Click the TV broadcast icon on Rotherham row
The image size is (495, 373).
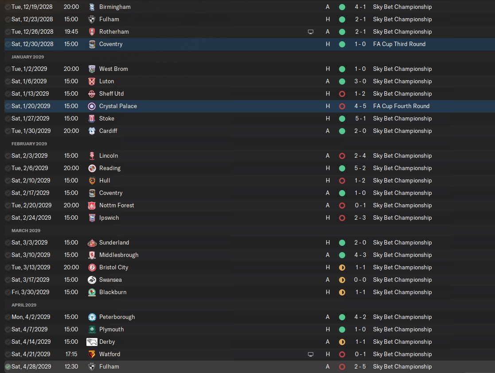pos(311,32)
